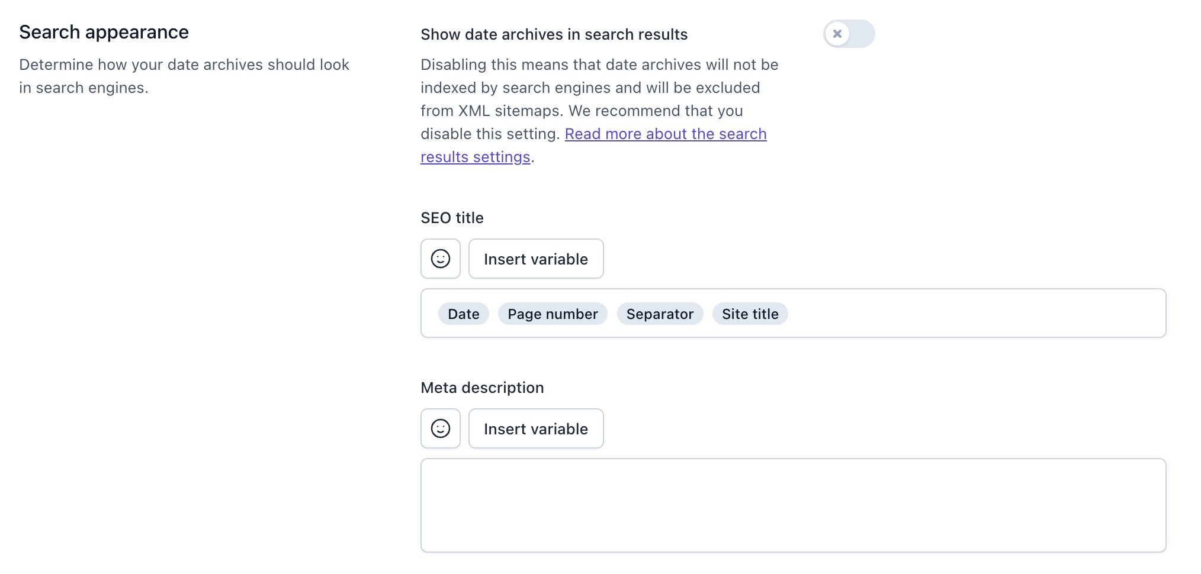Viewport: 1201px width, 574px height.
Task: Click the smiley icon next to Insert variable
Action: tap(441, 259)
